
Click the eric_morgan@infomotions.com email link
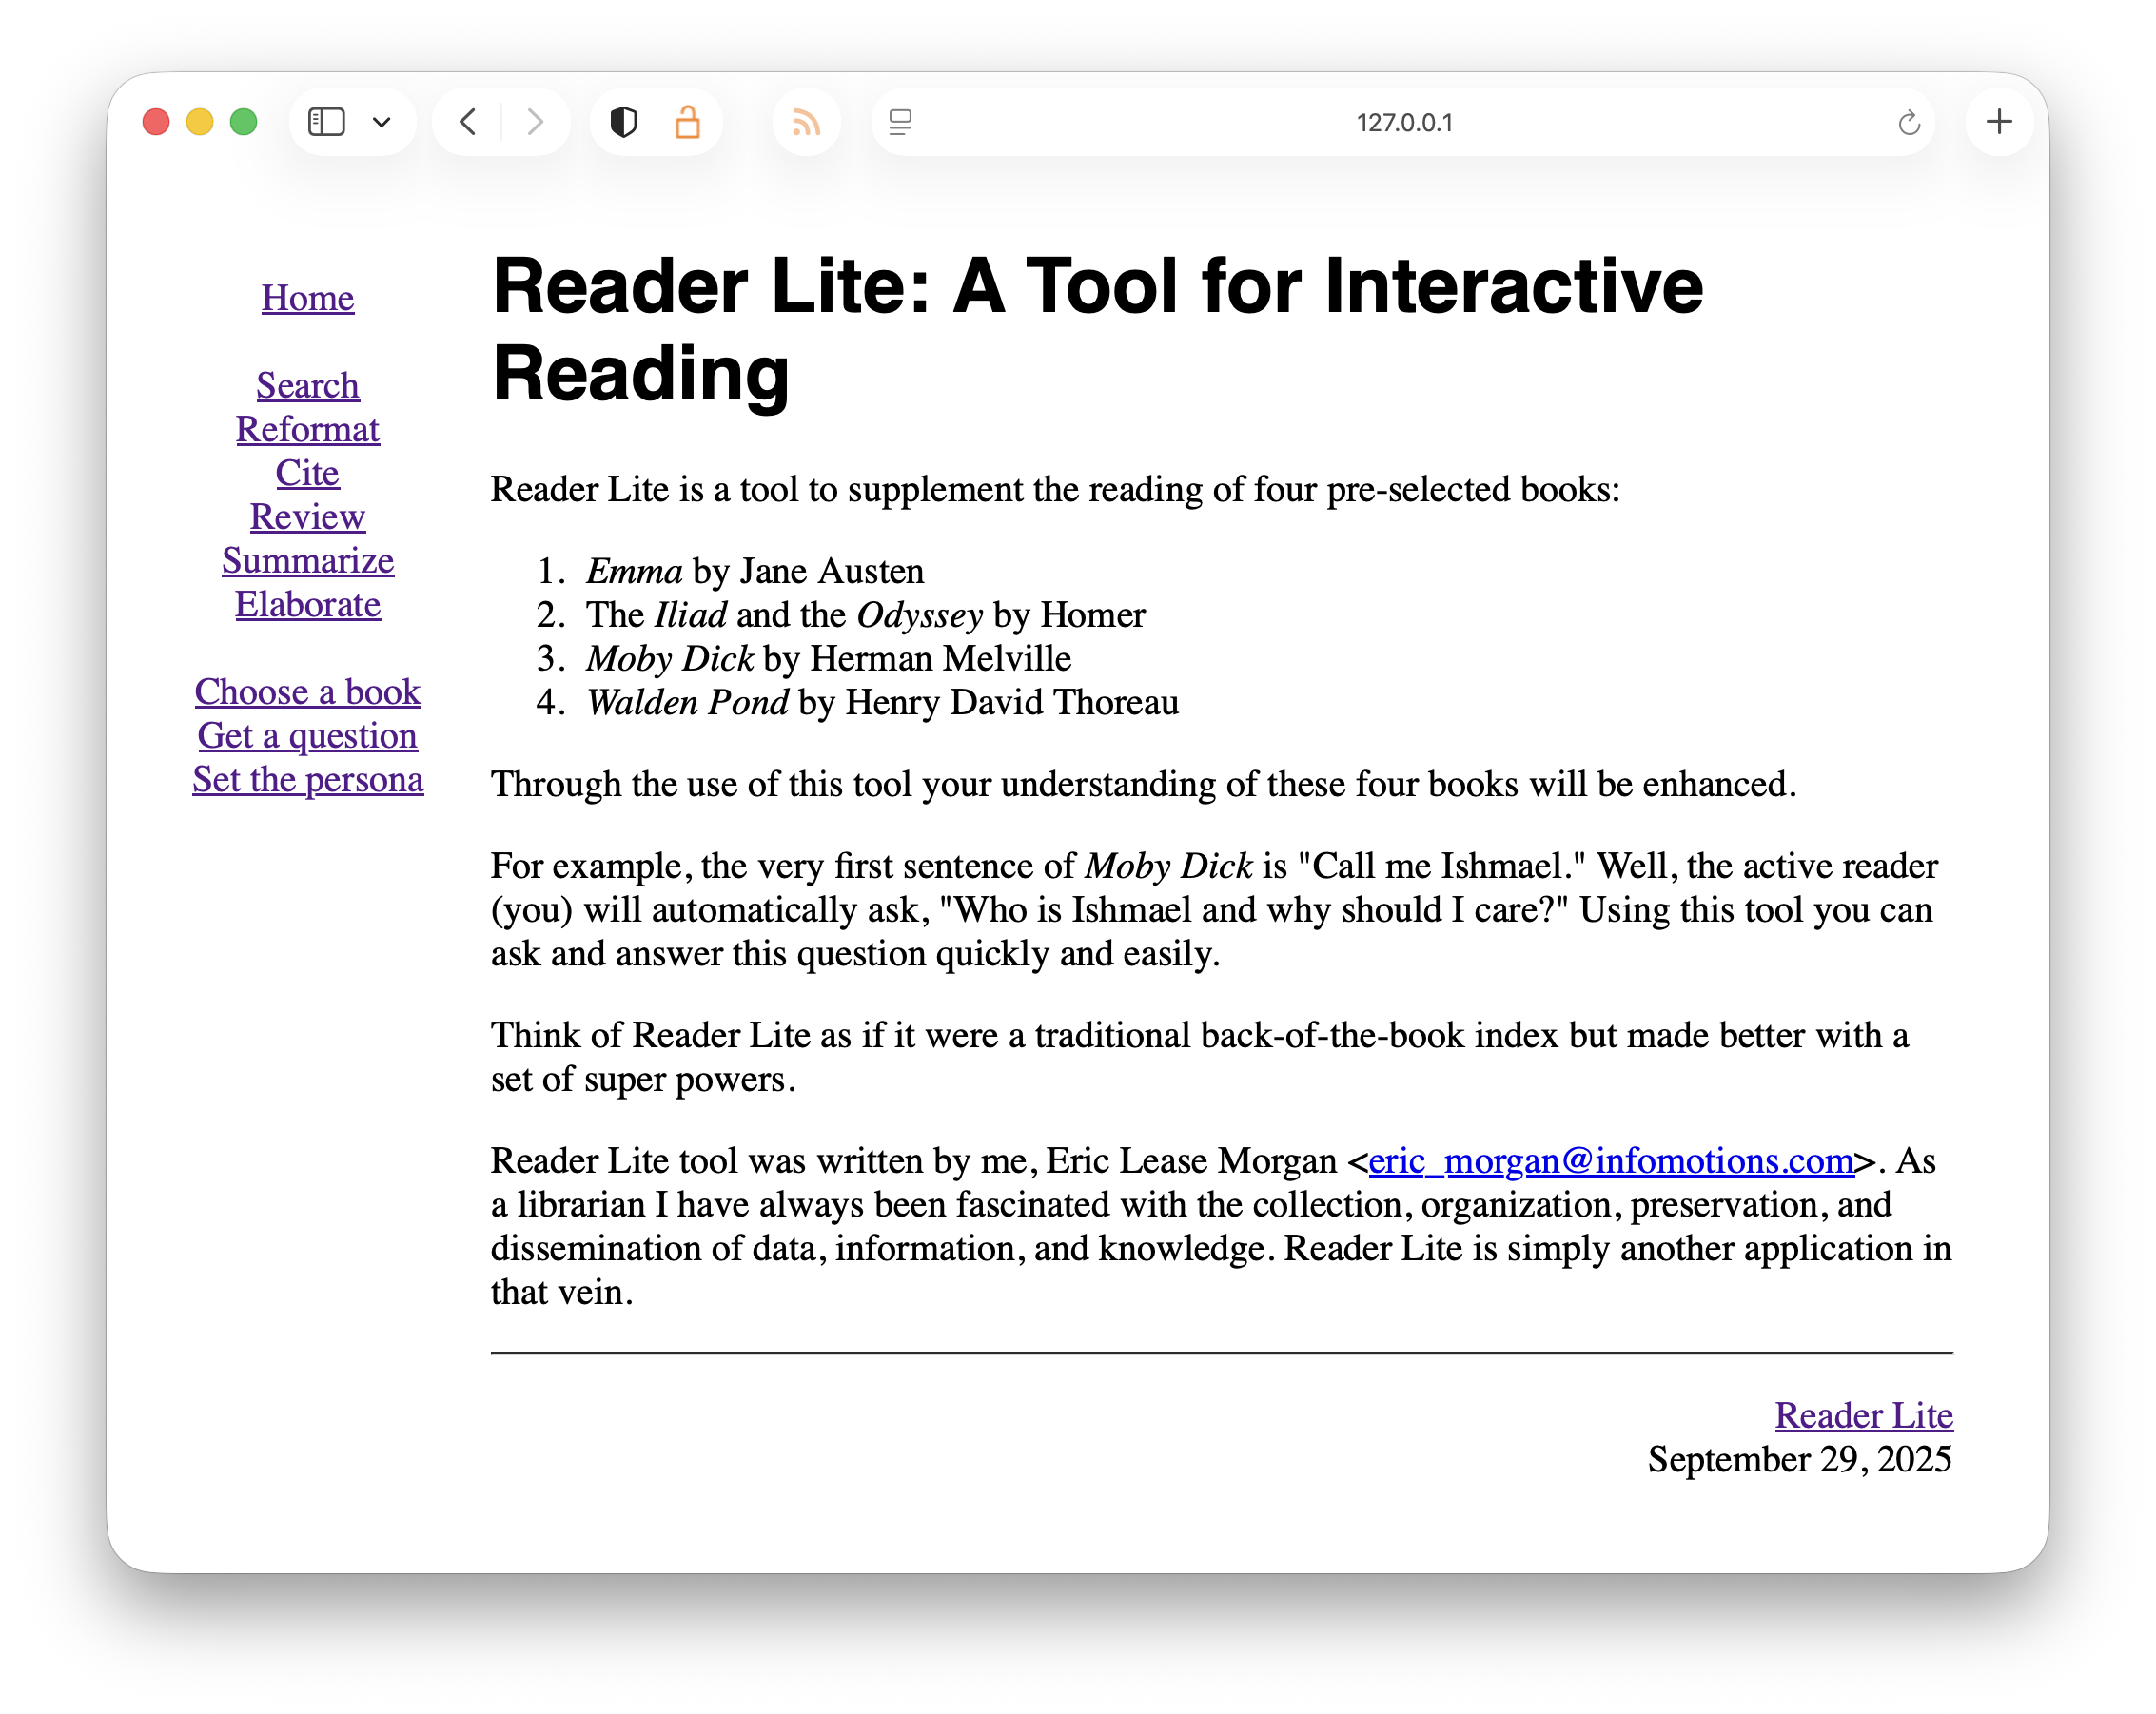(1610, 1160)
